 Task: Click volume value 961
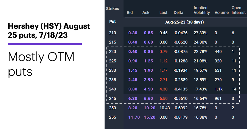218,99
